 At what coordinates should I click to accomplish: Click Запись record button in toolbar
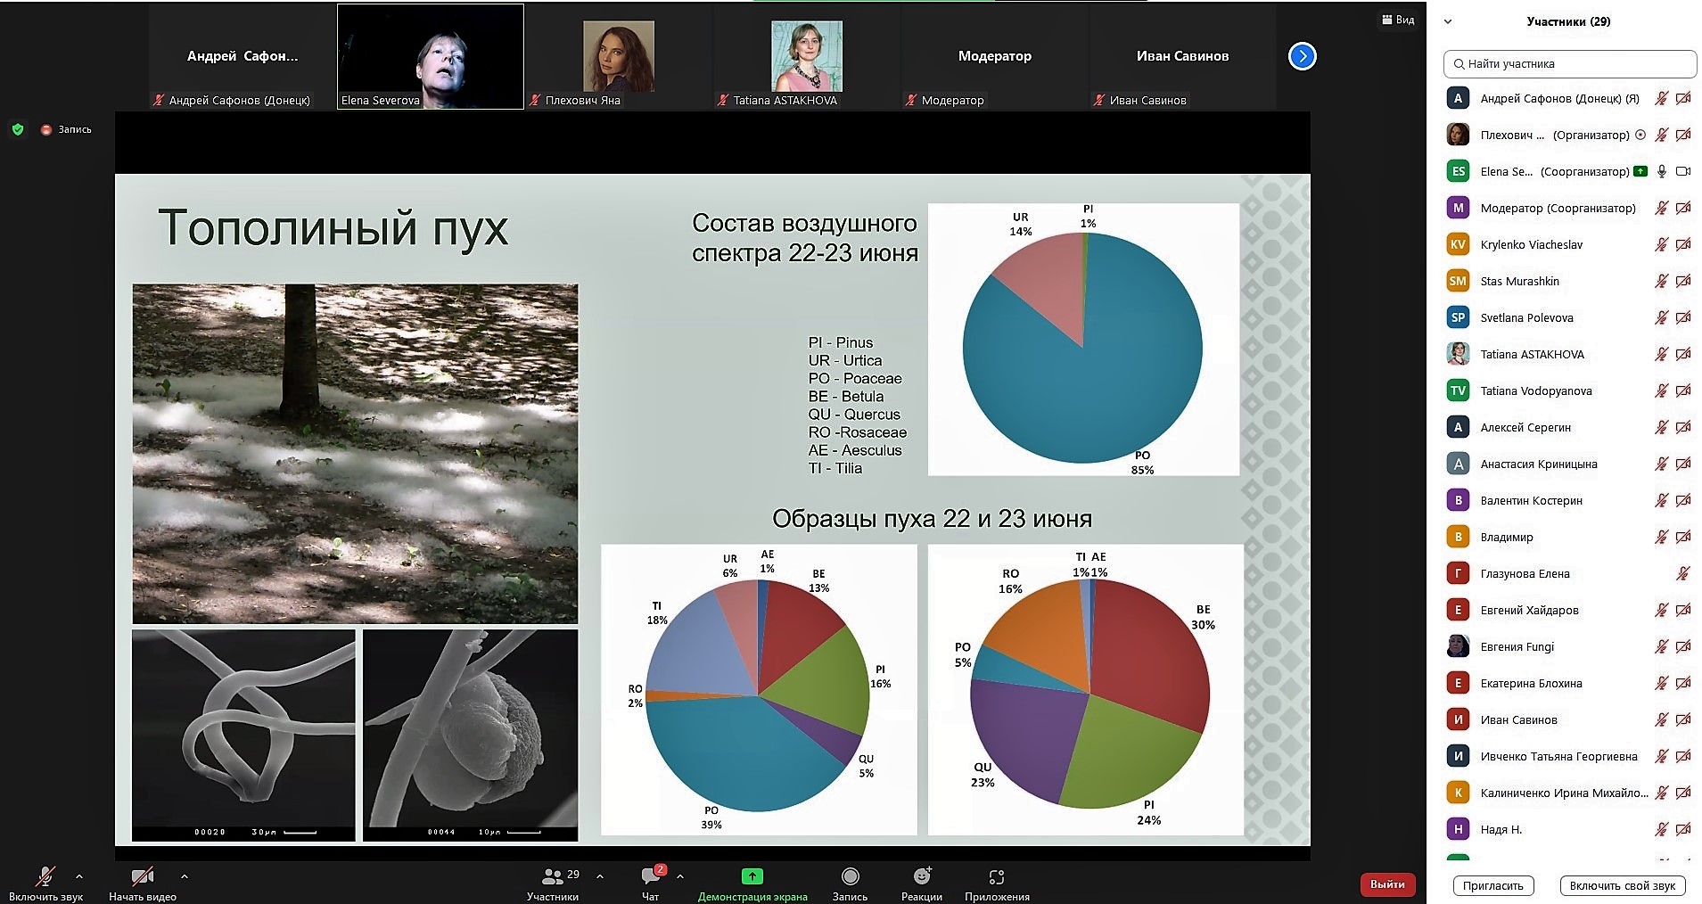pos(850,883)
